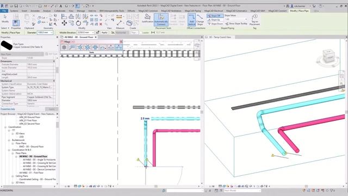Click the System Type value field
This screenshot has height=196, width=348.
tap(40, 87)
